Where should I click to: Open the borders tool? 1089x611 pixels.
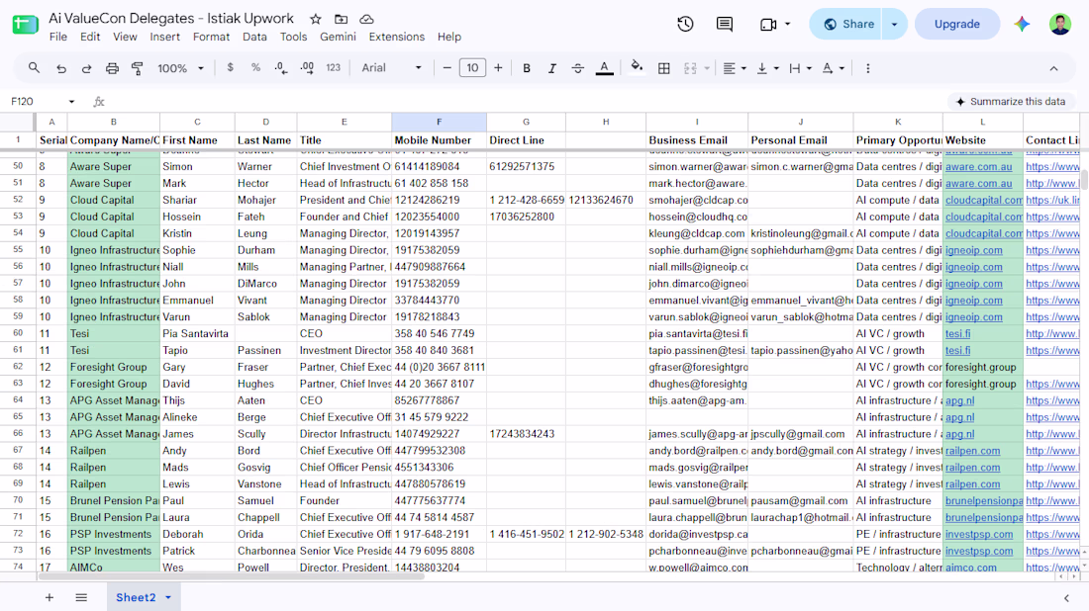[664, 68]
